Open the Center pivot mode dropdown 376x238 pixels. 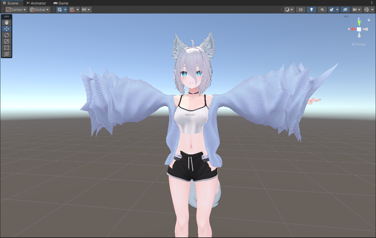[x=16, y=10]
